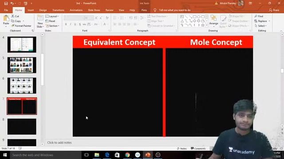Click the spell check icon in status bar

(20, 148)
